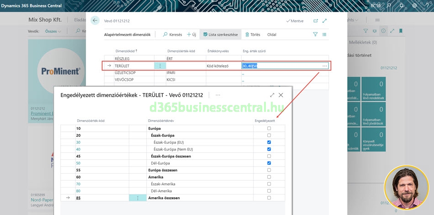Viewport: 434px width, 215px height.
Task: Open the Dynamics 365 Business Central home title
Action: pyautogui.click(x=32, y=5)
